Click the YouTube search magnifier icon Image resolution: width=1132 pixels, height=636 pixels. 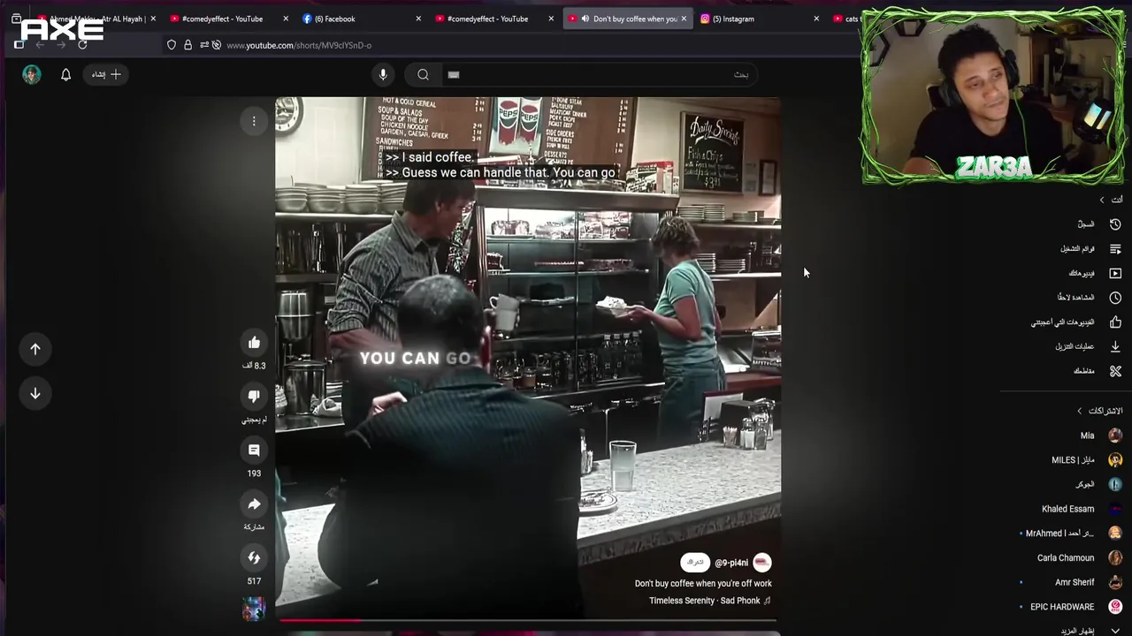click(x=423, y=74)
